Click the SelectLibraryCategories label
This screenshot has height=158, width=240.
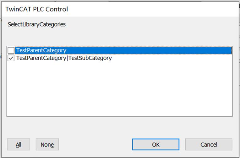pyautogui.click(x=37, y=24)
